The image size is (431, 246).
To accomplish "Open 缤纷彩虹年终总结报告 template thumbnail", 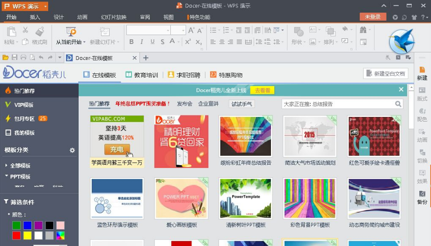I will pyautogui.click(x=246, y=136).
